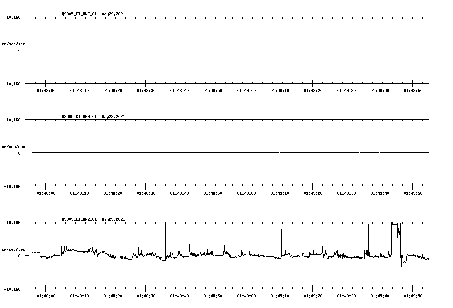Click the cm/sec/sec label on the HNE plot
This screenshot has width=453, height=308.
(14, 44)
